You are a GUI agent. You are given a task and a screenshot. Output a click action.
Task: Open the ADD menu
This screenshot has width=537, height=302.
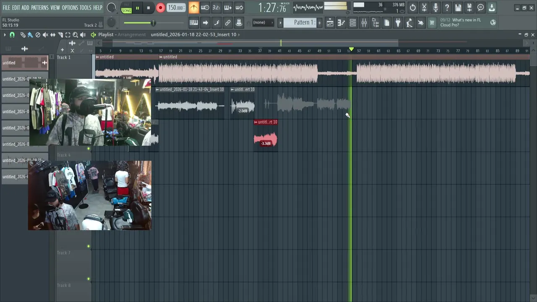[x=26, y=8]
